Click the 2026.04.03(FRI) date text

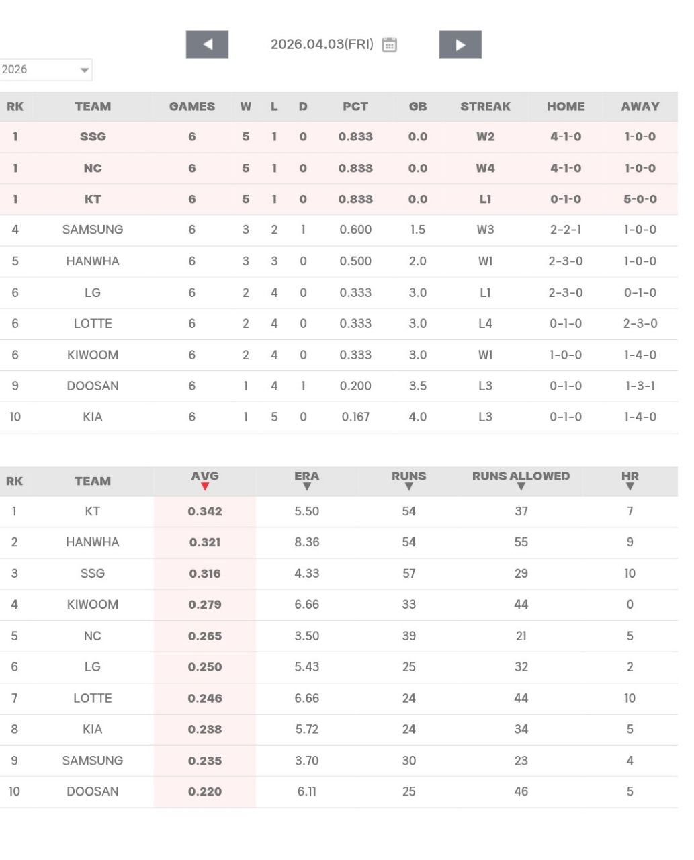pos(321,44)
